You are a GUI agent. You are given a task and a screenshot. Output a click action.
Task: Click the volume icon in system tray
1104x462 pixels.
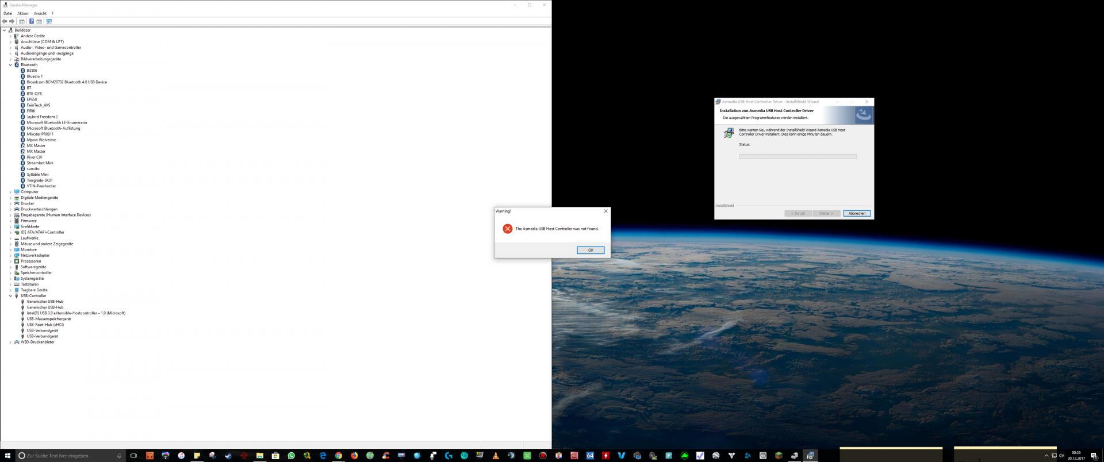coord(1061,456)
